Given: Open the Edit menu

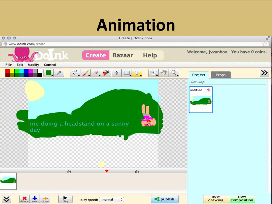Looking at the screenshot, I should 20,65.
